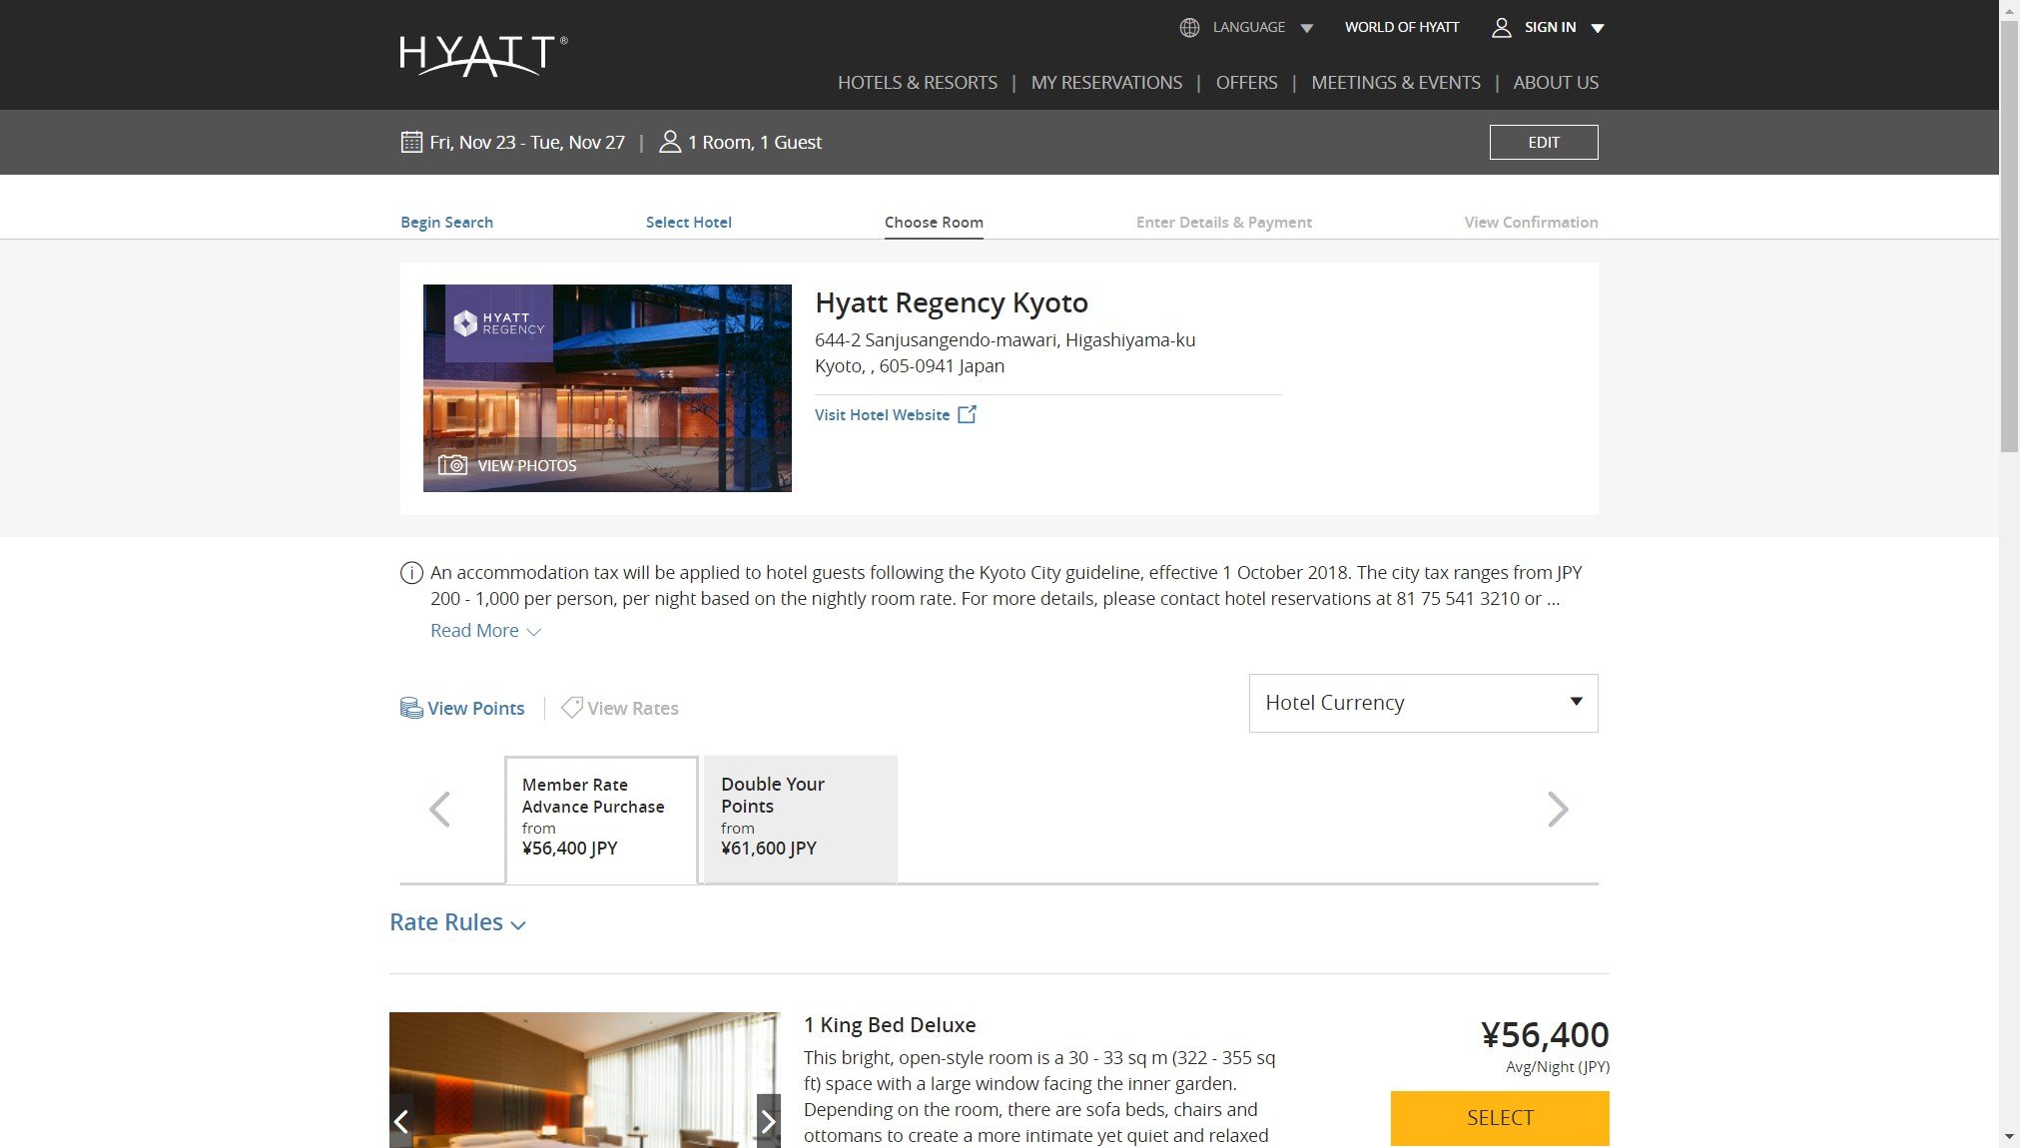
Task: Go to previous room photo
Action: 401,1121
